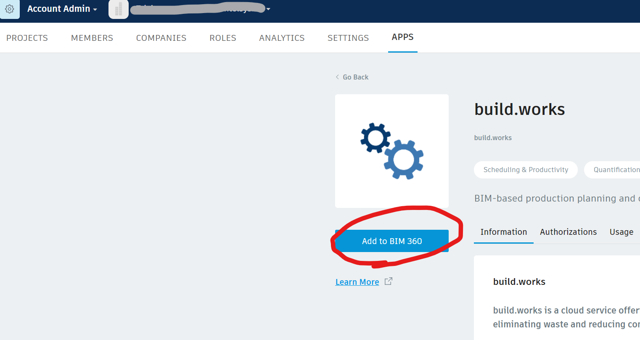Open the Learn More link
This screenshot has height=340, width=640.
357,282
